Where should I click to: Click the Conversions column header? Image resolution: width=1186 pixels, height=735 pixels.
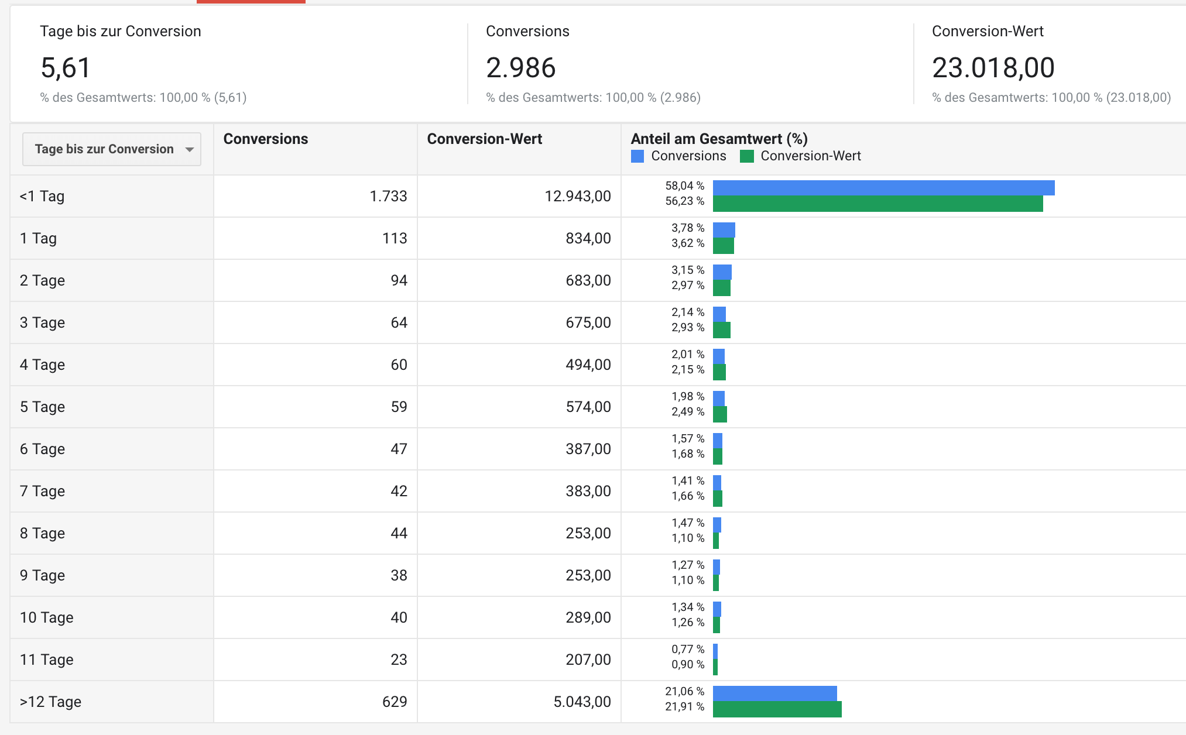click(x=266, y=139)
